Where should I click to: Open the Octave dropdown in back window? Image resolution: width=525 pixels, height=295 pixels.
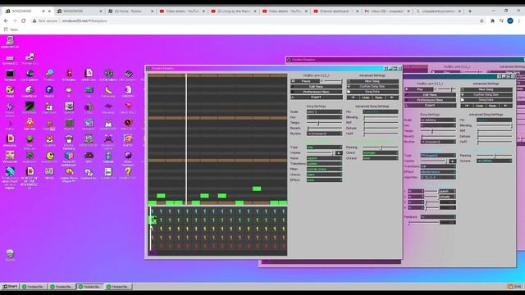tap(494, 161)
